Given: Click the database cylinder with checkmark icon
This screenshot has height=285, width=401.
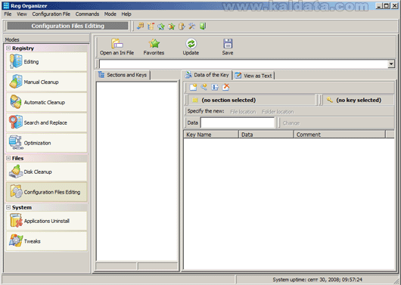Looking at the screenshot, I should [x=182, y=26].
